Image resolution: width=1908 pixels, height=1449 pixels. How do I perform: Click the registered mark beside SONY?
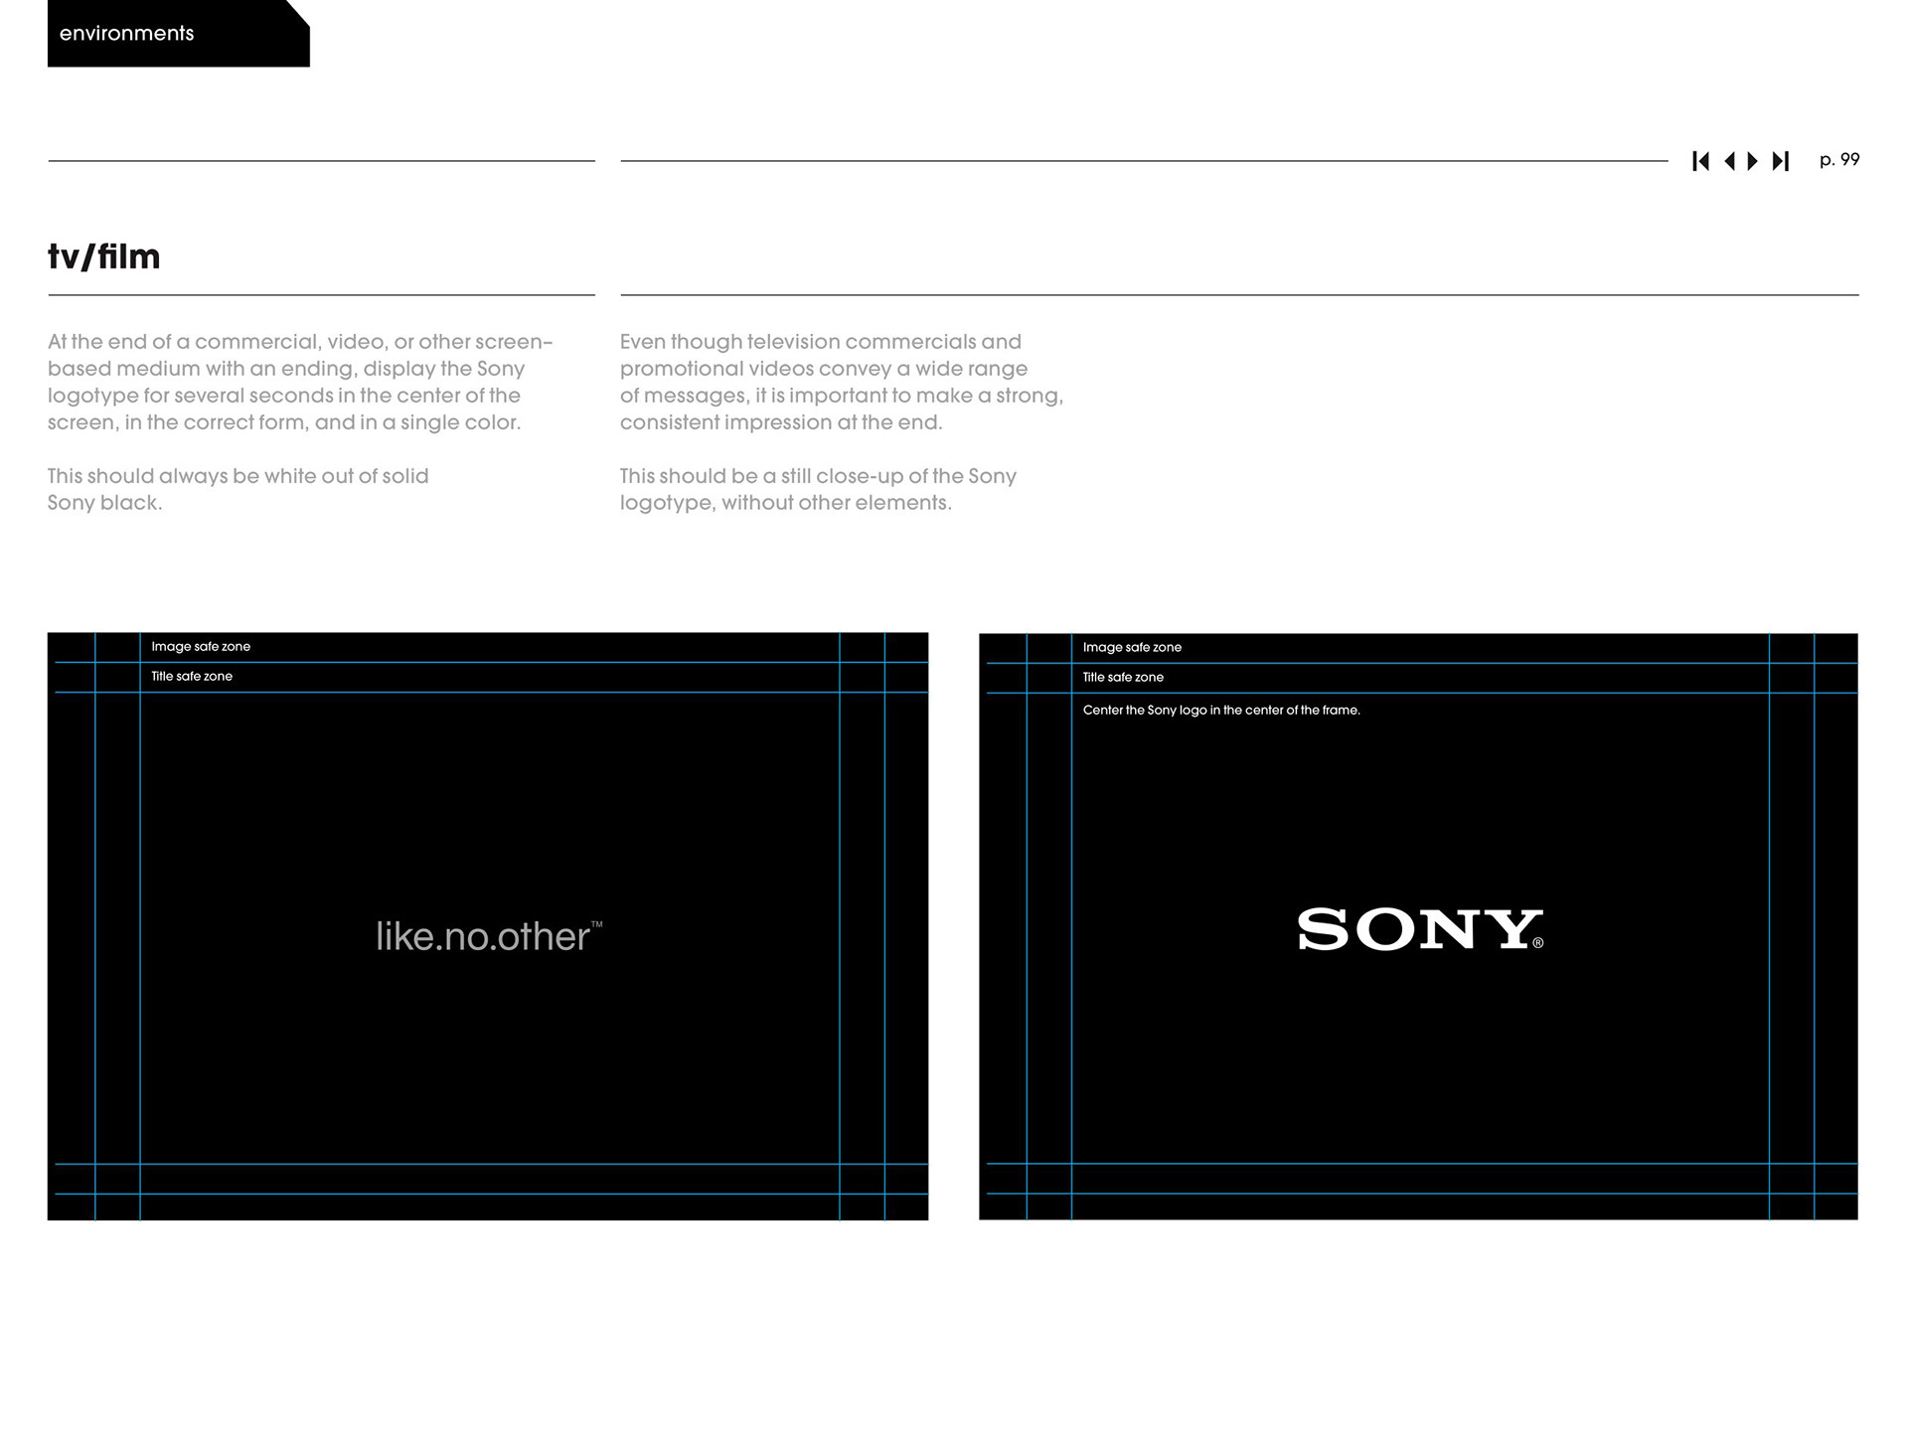1538,943
